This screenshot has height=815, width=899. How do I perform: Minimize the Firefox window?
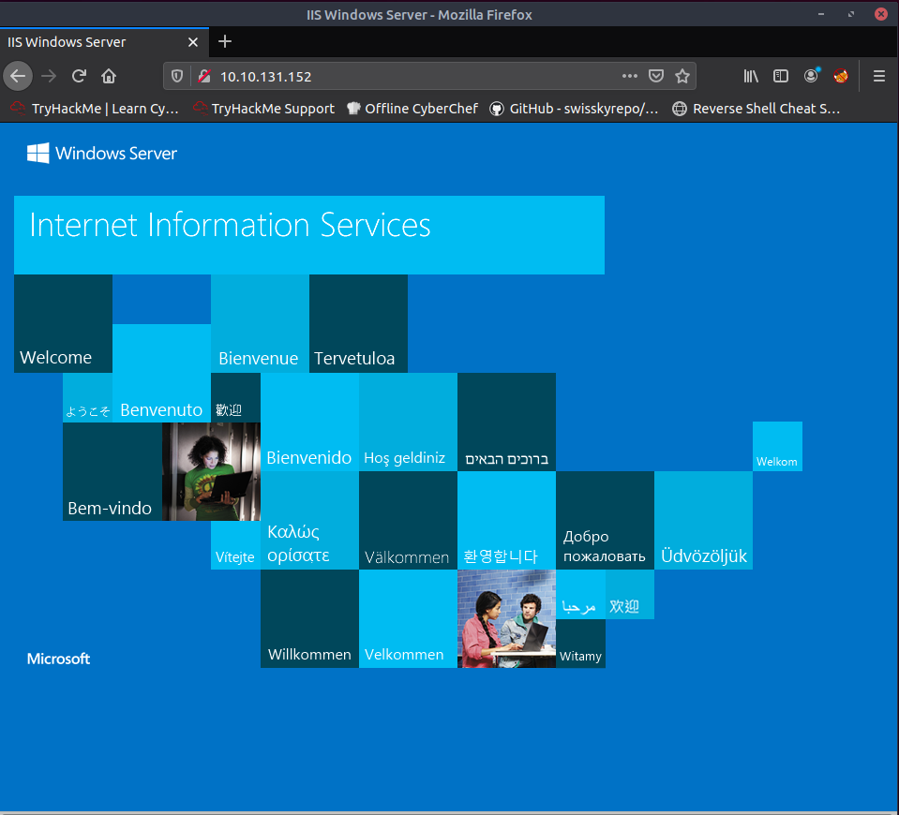tap(821, 14)
